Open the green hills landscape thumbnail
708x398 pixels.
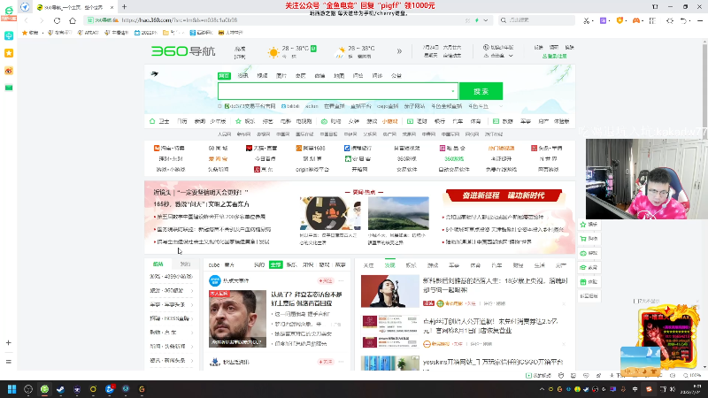[398, 213]
